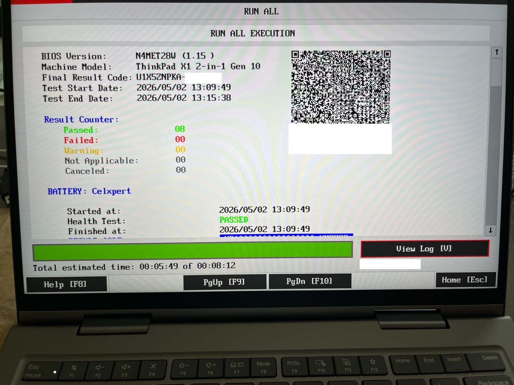
Task: Click Final Result Code value U1X5ZNPKA
Action: [x=160, y=77]
